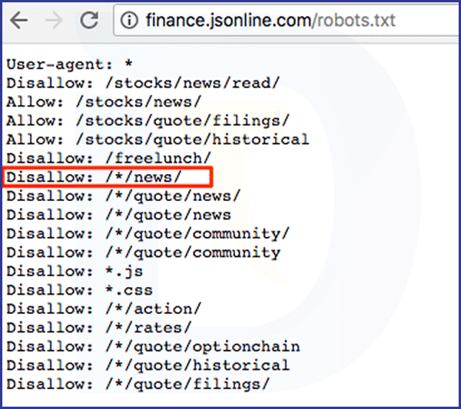Click the Disallow /*/quote/optionchain line
Image resolution: width=461 pixels, height=409 pixels.
tap(153, 347)
